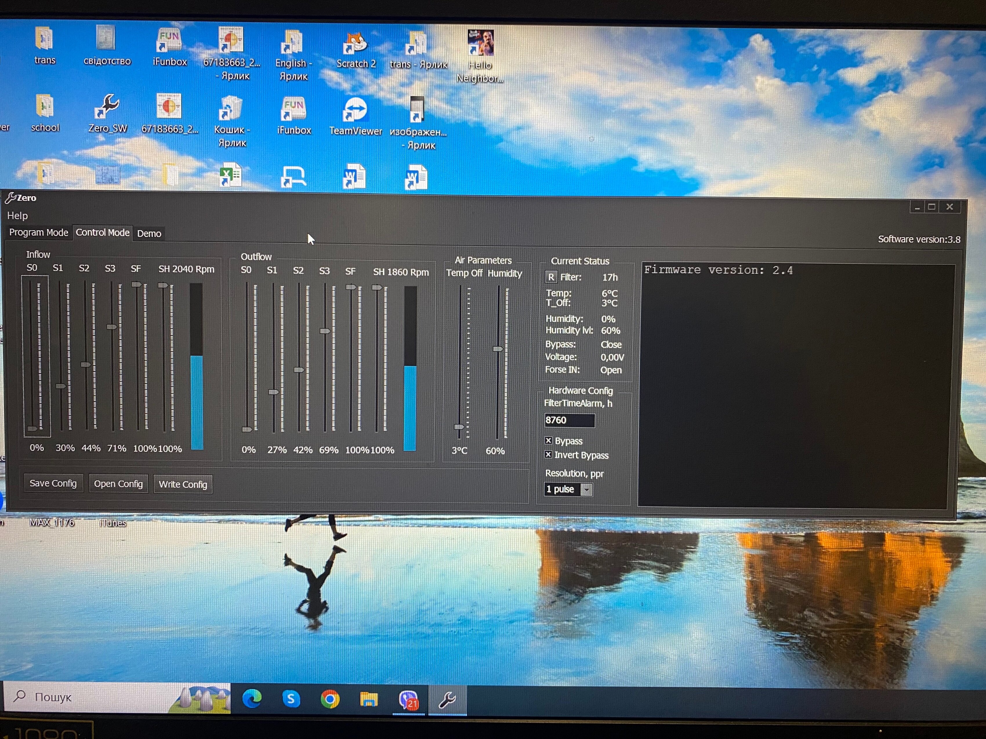Image resolution: width=986 pixels, height=739 pixels.
Task: Open File Explorer from the taskbar
Action: point(369,699)
